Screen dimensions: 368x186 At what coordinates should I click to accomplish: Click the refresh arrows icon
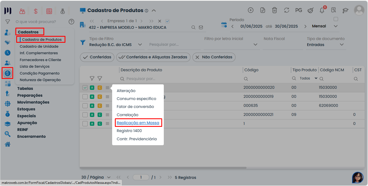[x=287, y=10]
